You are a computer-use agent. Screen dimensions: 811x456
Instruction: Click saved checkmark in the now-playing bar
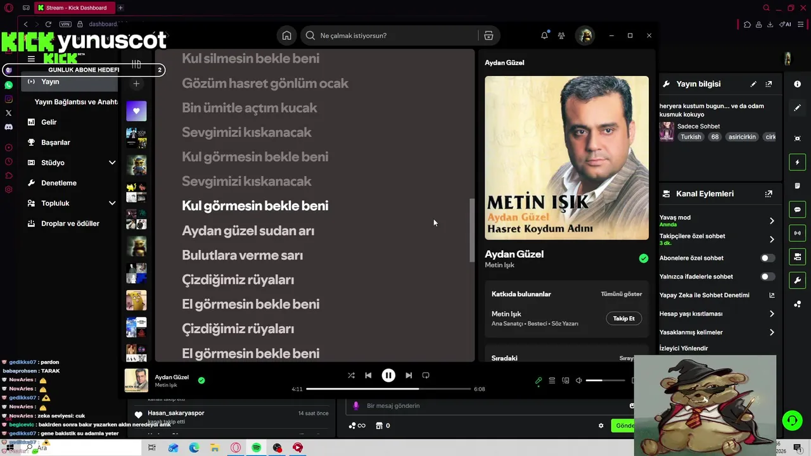point(201,381)
